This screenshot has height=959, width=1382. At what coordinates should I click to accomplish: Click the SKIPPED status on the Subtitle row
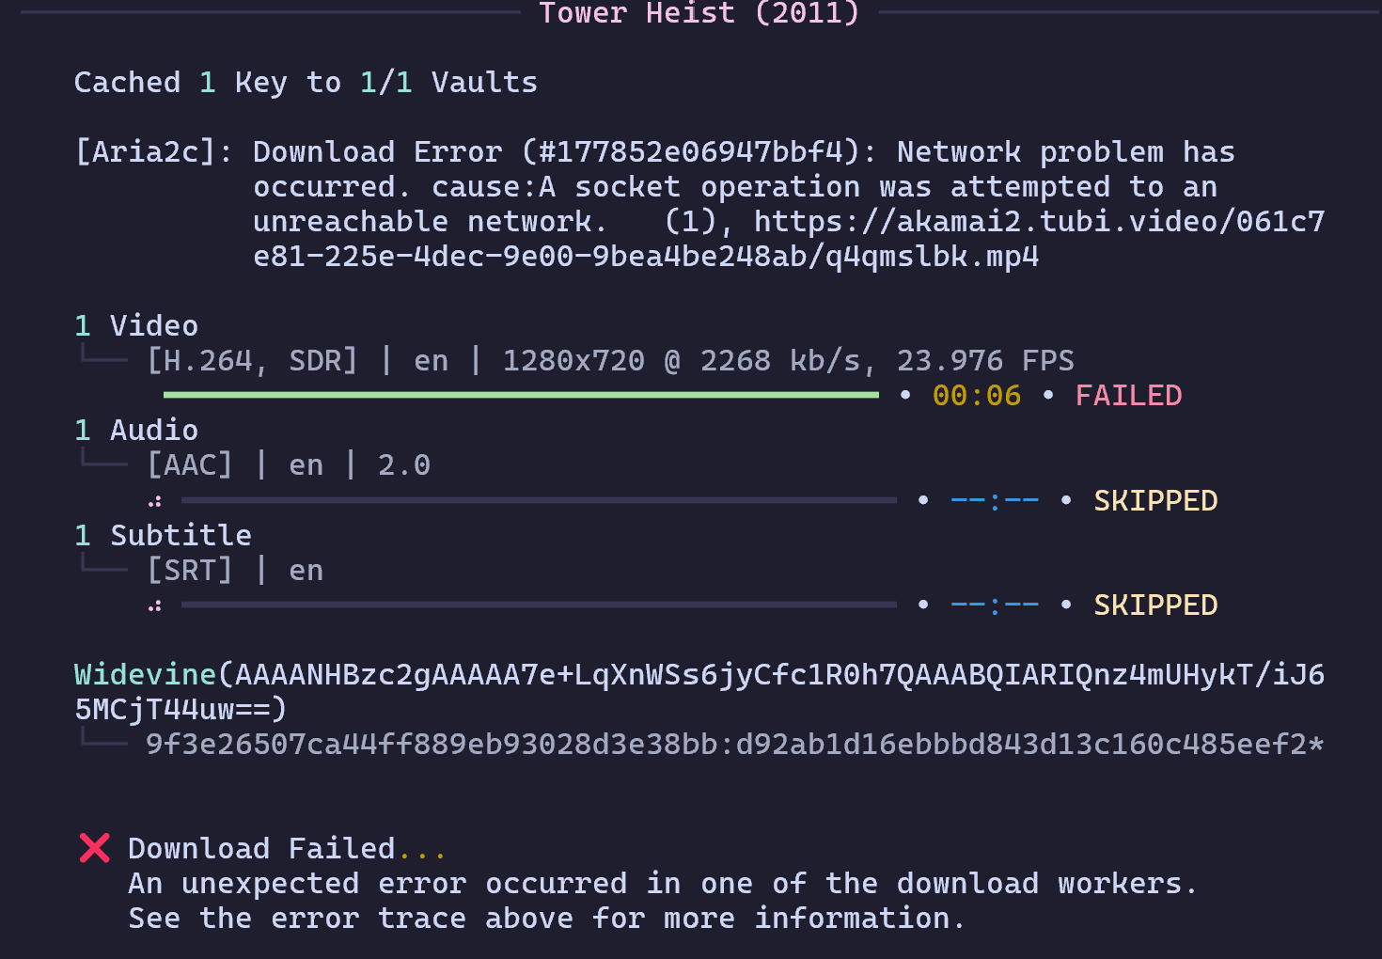point(1155,605)
